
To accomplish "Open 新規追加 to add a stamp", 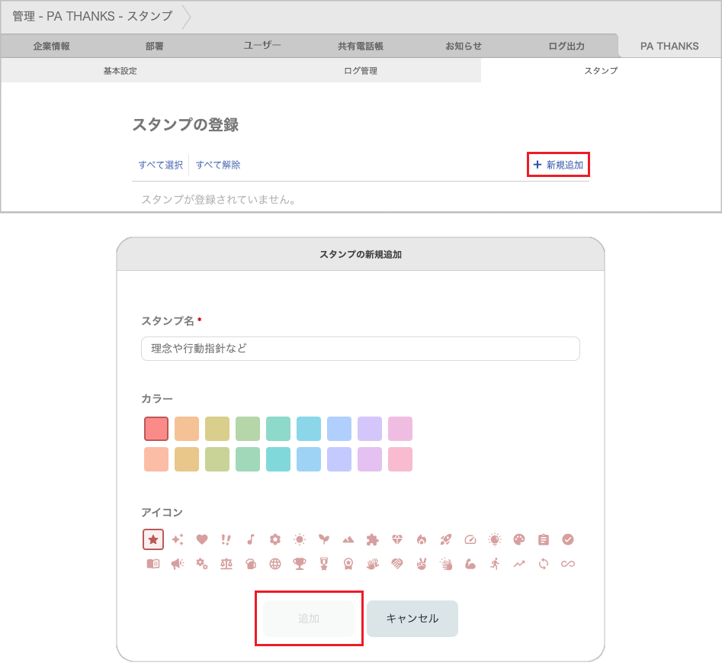I will [558, 164].
